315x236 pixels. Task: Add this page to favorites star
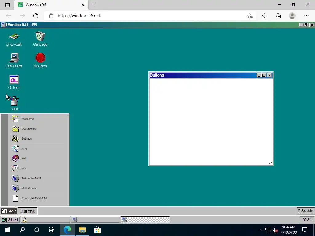click(250, 16)
